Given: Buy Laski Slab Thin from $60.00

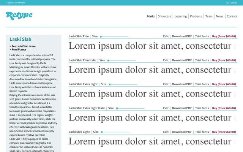Looking at the screenshot, I should click(x=224, y=36).
